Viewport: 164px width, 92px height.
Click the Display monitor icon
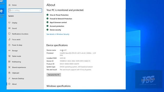tap(9, 23)
